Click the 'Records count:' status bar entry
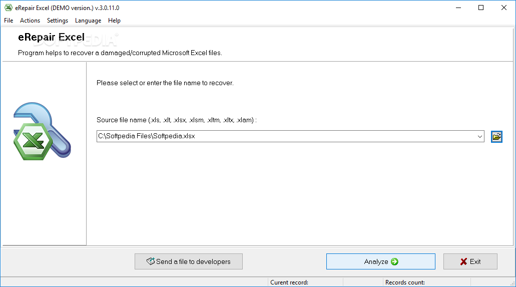516x287 pixels. [405, 282]
